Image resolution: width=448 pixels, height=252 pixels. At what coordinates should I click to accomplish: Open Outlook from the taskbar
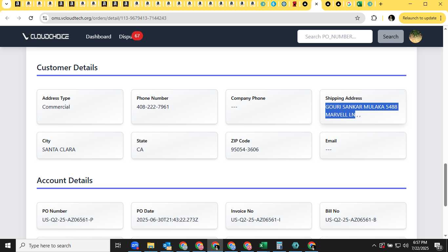[167, 245]
